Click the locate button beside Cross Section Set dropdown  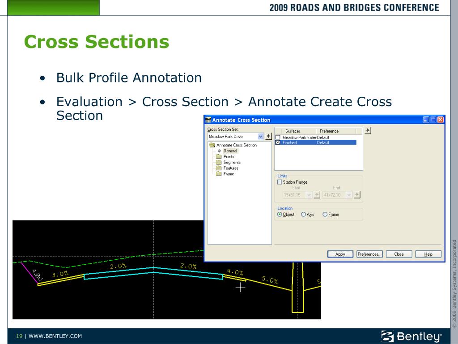pos(268,136)
